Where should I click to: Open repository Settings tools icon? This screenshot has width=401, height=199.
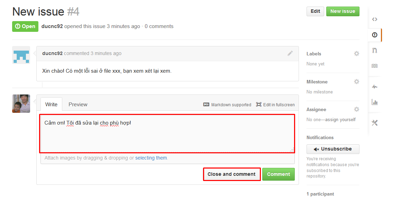374,123
